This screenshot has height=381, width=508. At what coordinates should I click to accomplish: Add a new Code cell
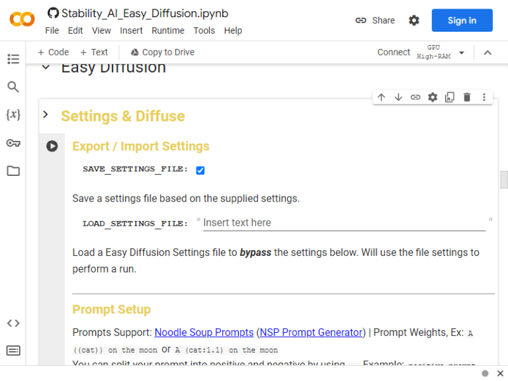pyautogui.click(x=53, y=52)
